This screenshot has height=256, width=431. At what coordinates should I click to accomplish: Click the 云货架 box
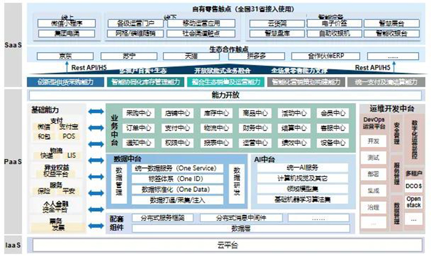(x=277, y=23)
